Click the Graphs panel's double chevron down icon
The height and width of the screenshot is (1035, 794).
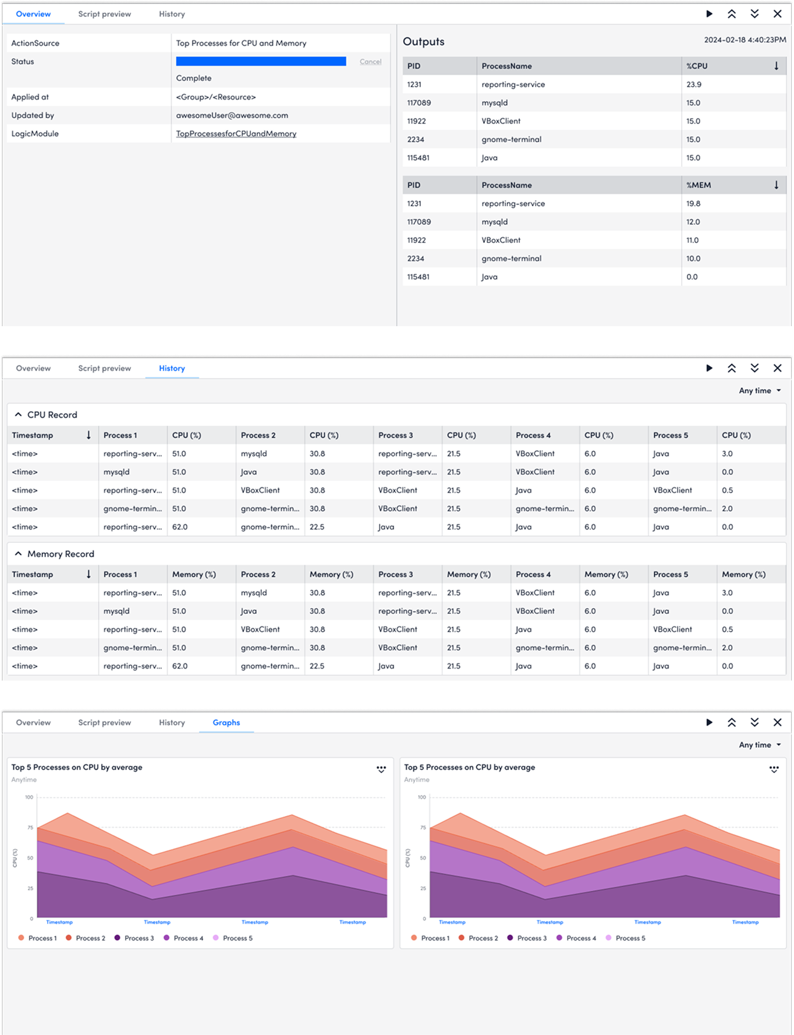[754, 722]
